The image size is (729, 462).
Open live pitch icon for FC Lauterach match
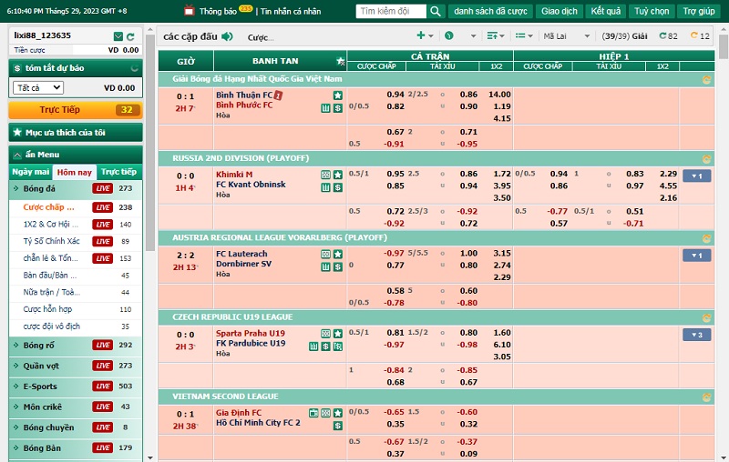point(326,255)
